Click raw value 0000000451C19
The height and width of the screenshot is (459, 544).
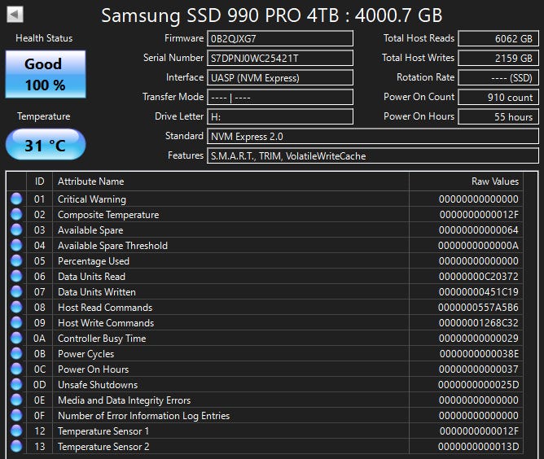(478, 292)
